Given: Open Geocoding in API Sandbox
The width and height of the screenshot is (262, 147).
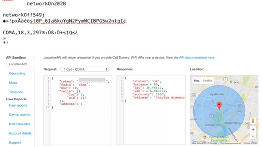Looking at the screenshot, I should pos(17,73).
